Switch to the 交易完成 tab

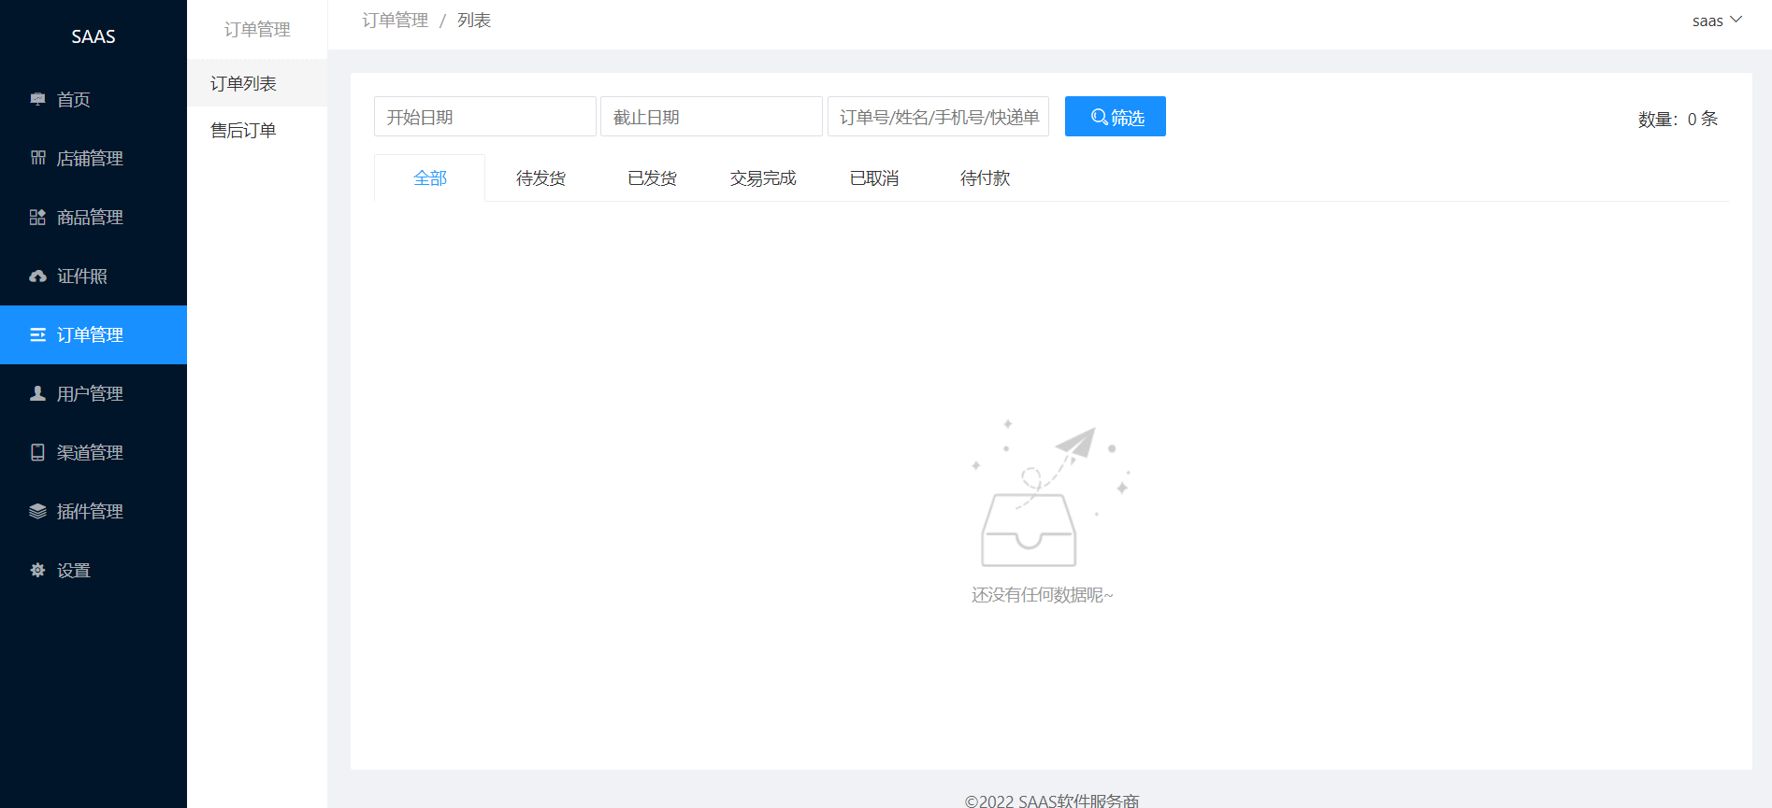click(x=763, y=177)
